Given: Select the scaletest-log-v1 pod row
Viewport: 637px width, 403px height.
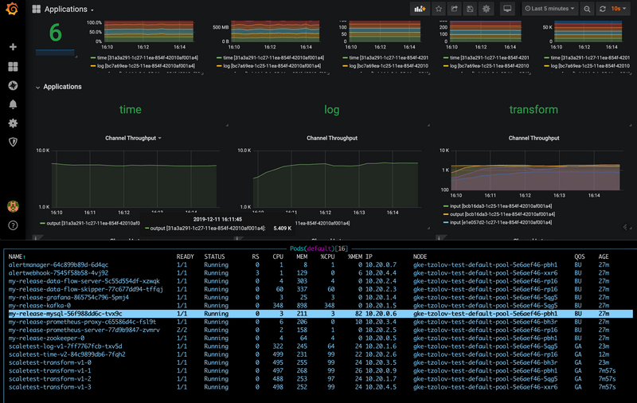Looking at the screenshot, I should click(320, 346).
